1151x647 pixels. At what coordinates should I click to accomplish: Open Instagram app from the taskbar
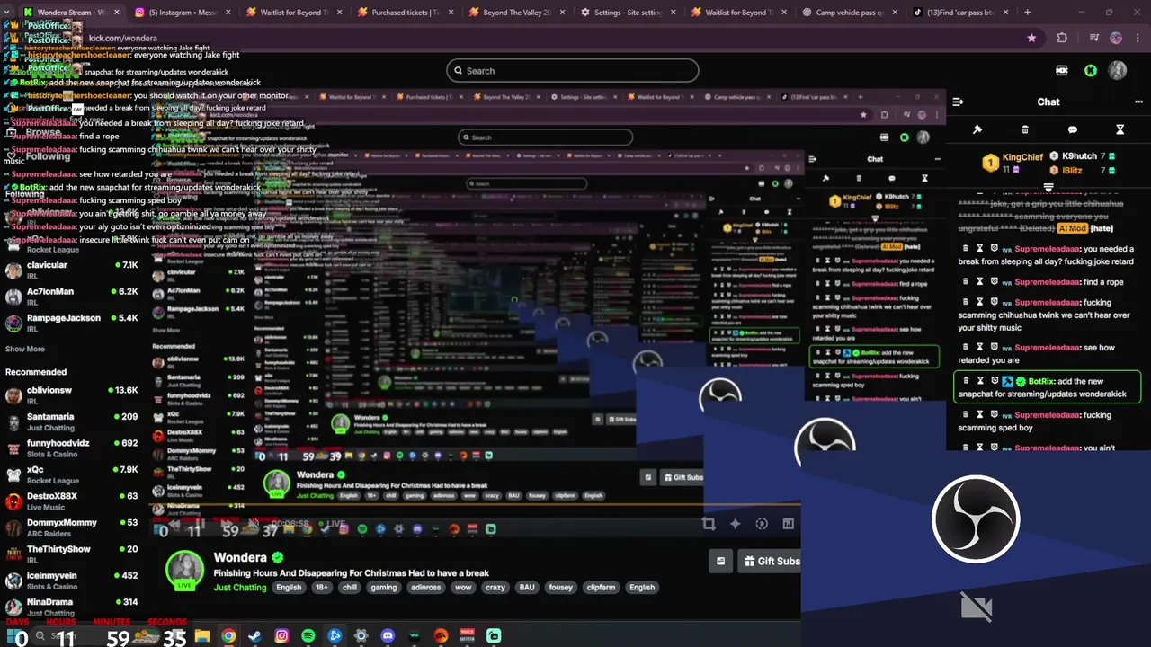pyautogui.click(x=281, y=636)
